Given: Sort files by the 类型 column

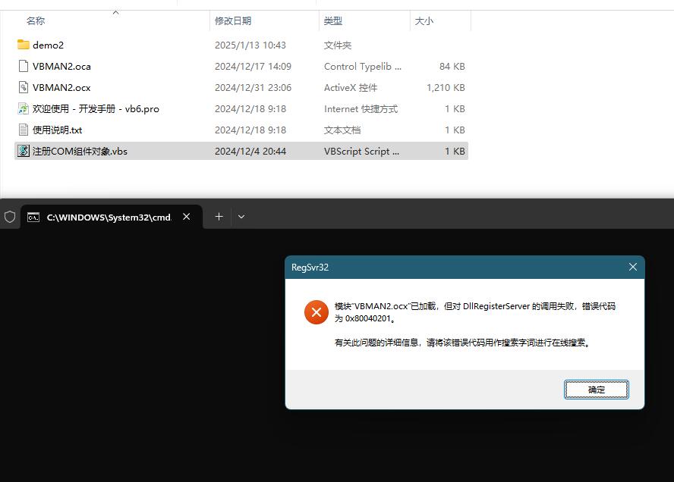Looking at the screenshot, I should tap(332, 20).
